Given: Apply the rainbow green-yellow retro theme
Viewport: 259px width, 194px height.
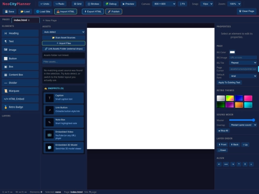Looking at the screenshot, I should (x=230, y=98).
